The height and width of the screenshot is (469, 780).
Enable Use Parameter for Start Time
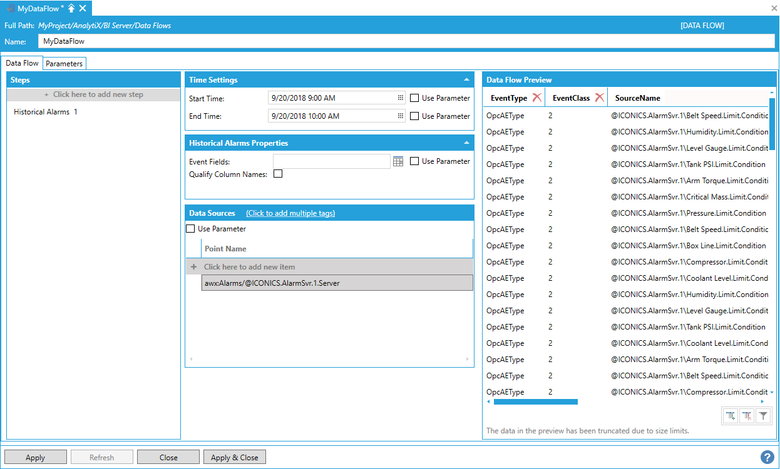pos(414,98)
